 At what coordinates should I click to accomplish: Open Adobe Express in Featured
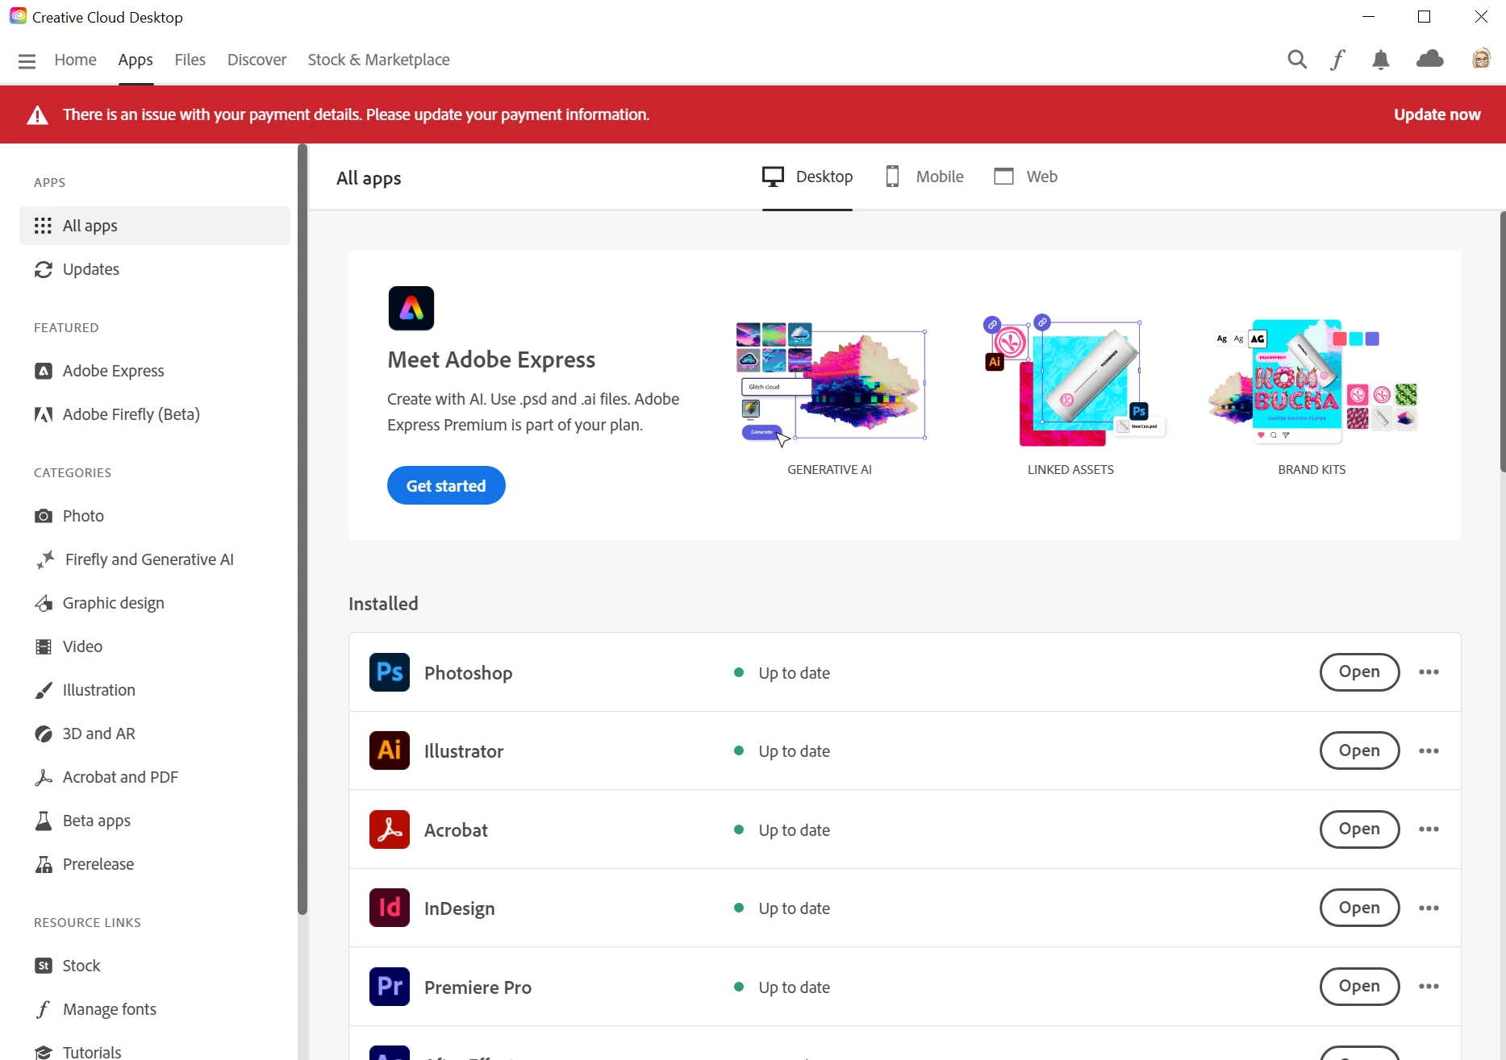point(155,371)
